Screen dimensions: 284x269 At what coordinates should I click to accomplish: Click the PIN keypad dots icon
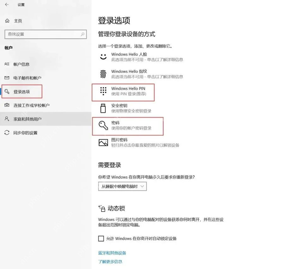[103, 91]
